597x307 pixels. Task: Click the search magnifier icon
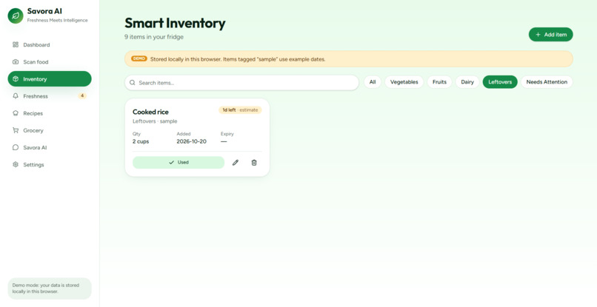133,83
